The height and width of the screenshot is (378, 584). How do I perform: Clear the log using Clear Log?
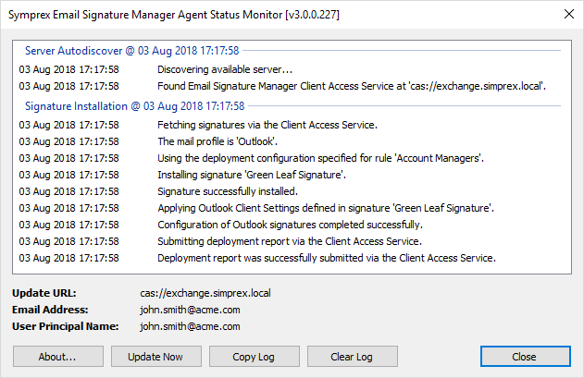click(352, 356)
